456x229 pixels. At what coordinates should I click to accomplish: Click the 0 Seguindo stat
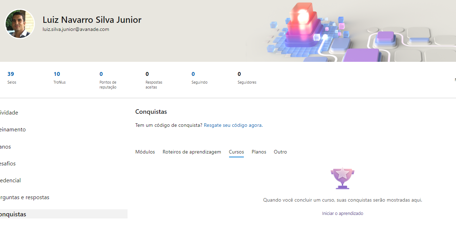pyautogui.click(x=199, y=78)
